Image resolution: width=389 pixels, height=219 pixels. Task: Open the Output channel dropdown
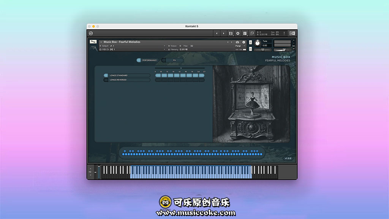pyautogui.click(x=164, y=46)
